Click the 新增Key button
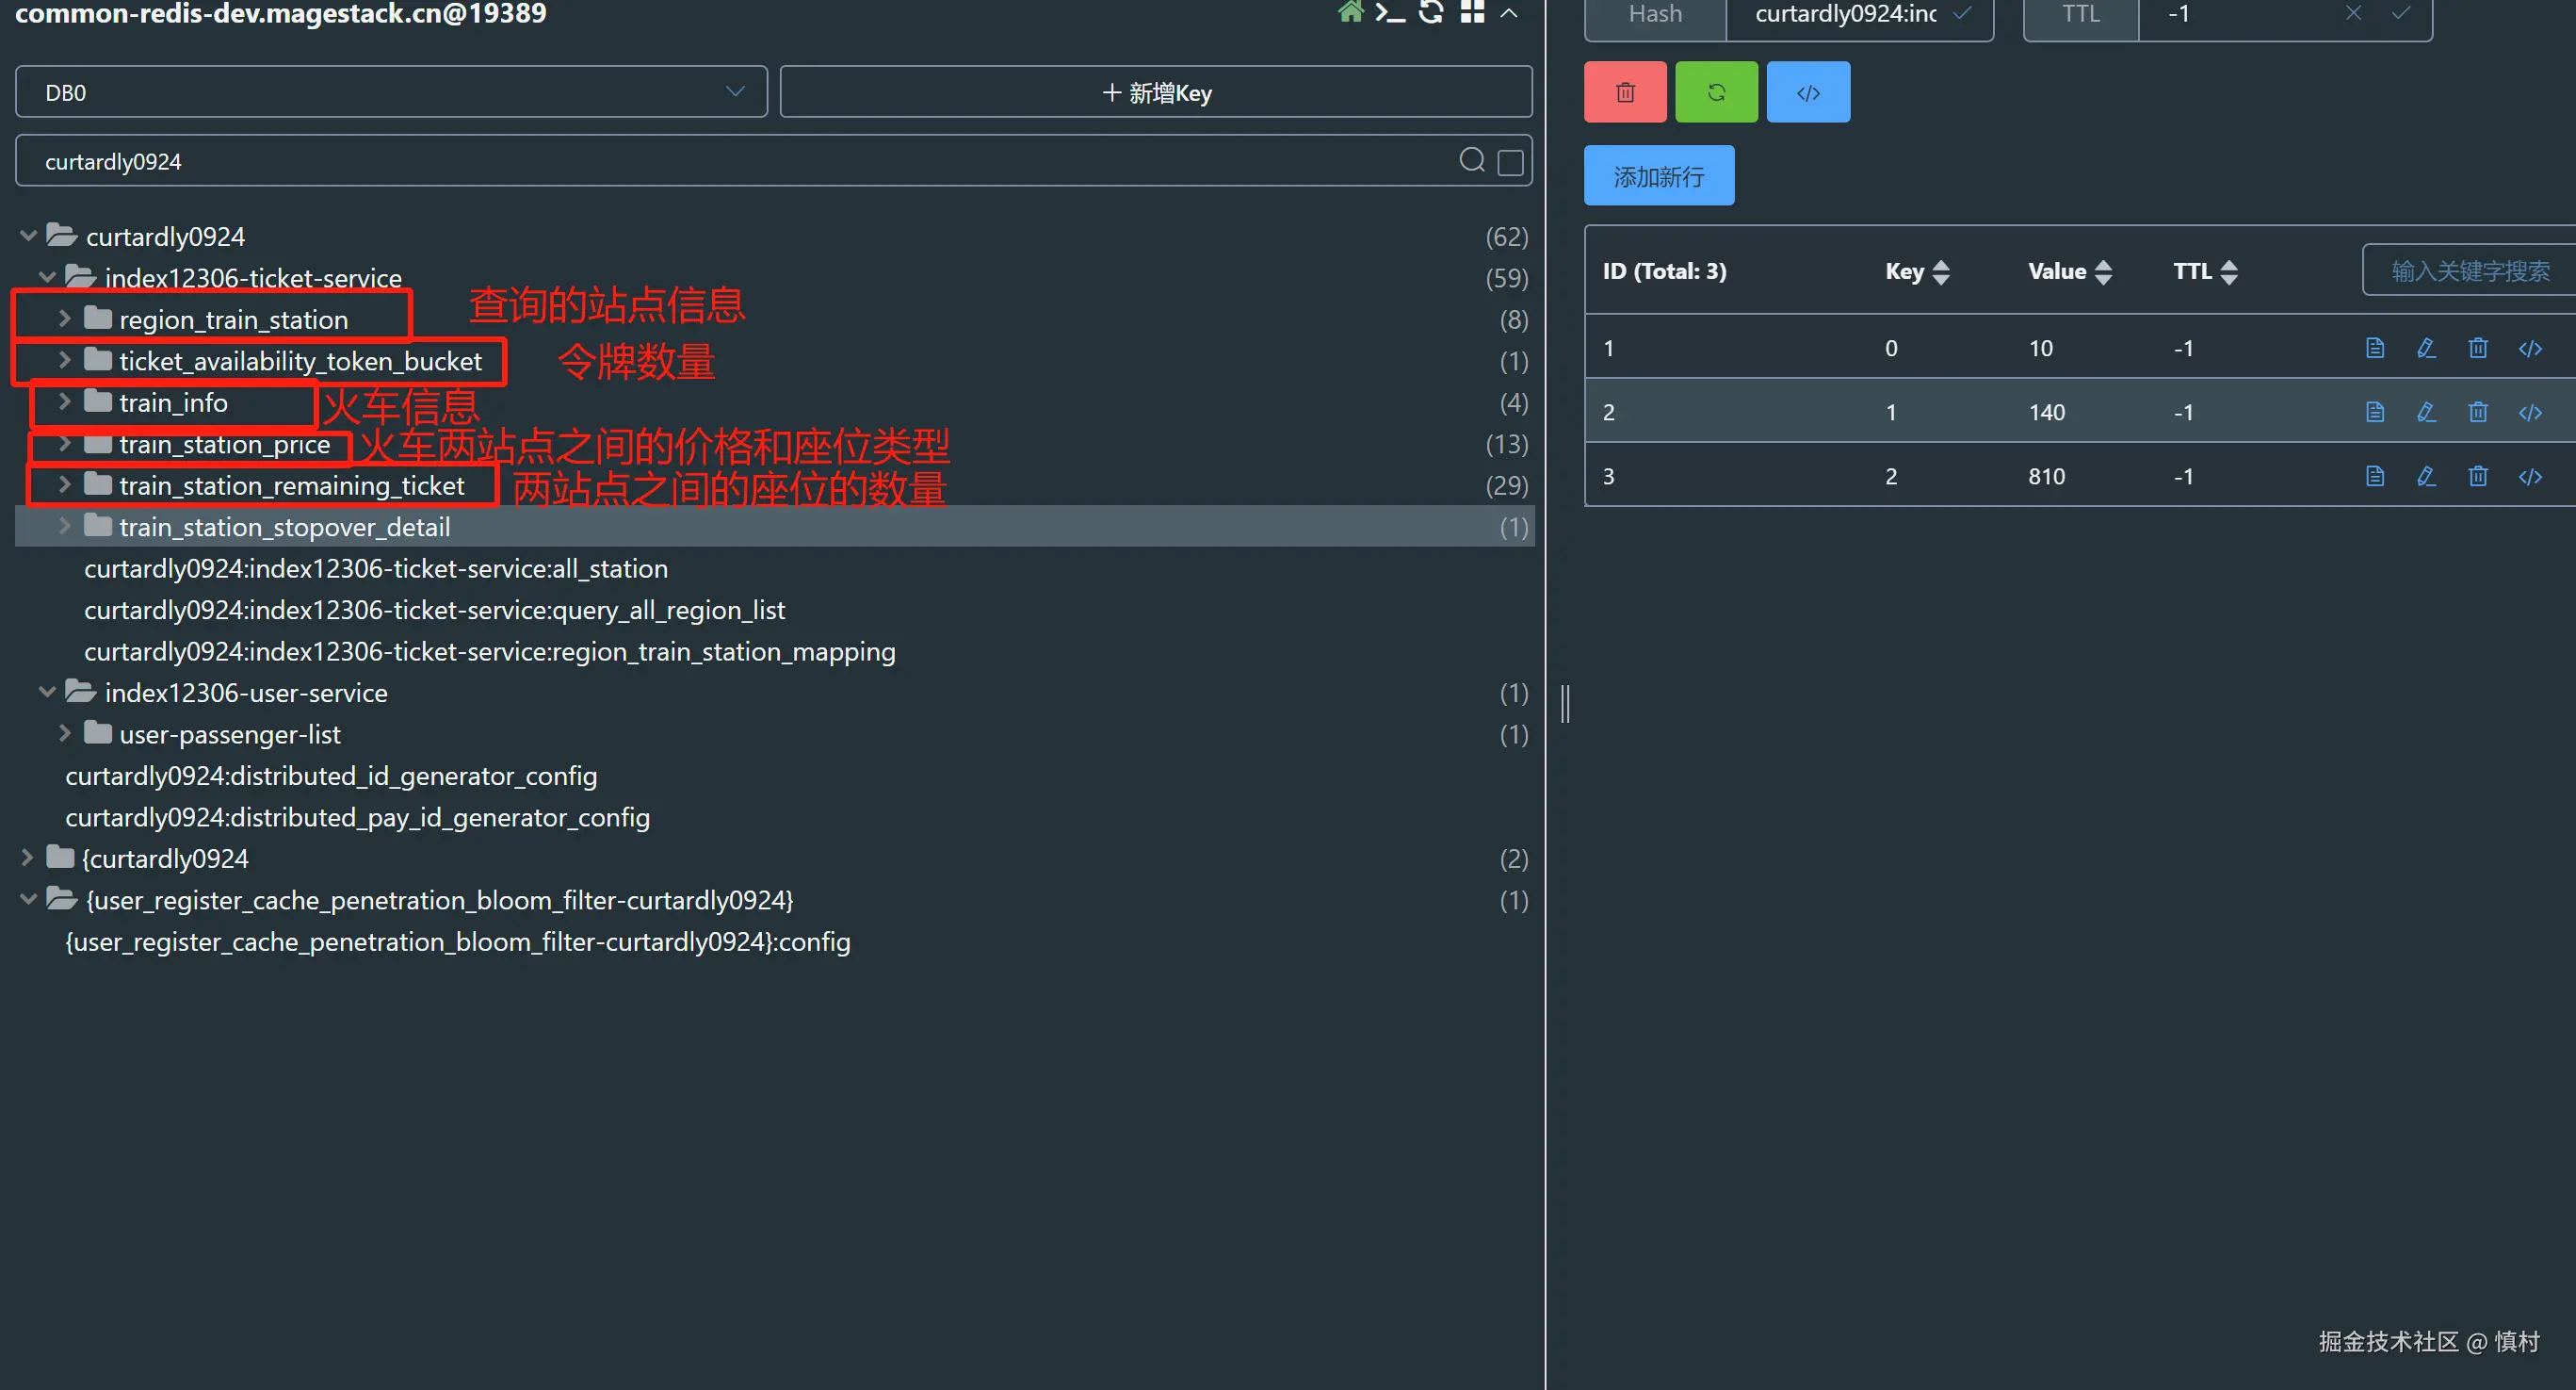Viewport: 2576px width, 1390px height. [1155, 92]
